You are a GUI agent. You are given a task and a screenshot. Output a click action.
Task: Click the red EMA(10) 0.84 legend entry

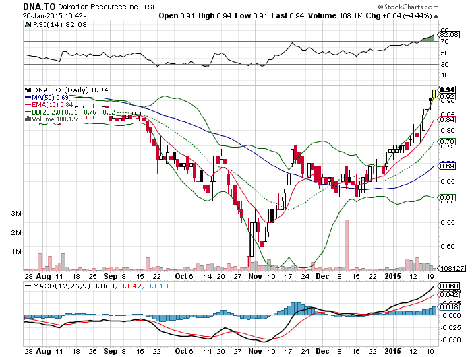click(x=49, y=105)
